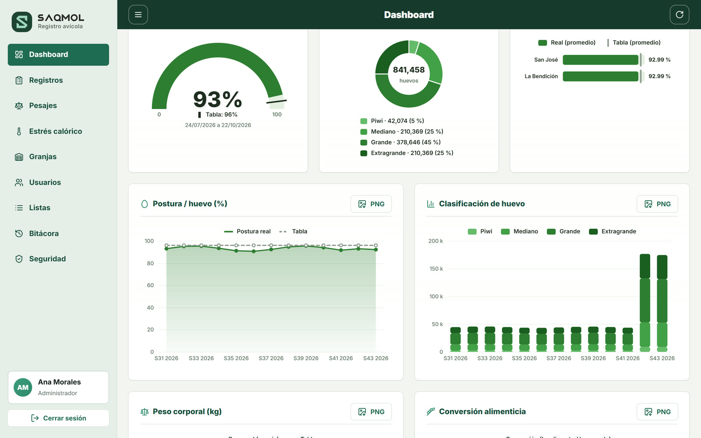Open Ana Morales user profile card

58,387
